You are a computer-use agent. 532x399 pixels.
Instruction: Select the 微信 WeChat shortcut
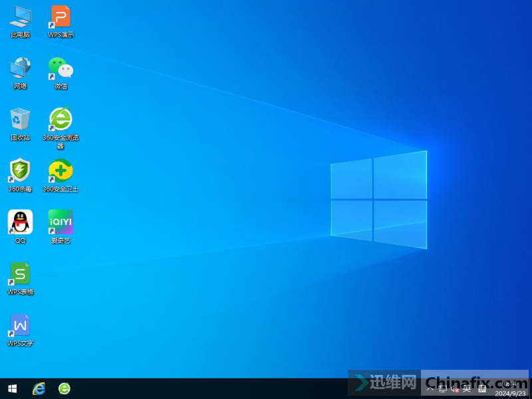pyautogui.click(x=61, y=73)
